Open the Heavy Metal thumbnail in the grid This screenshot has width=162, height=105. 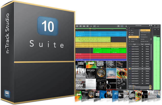[91, 73]
